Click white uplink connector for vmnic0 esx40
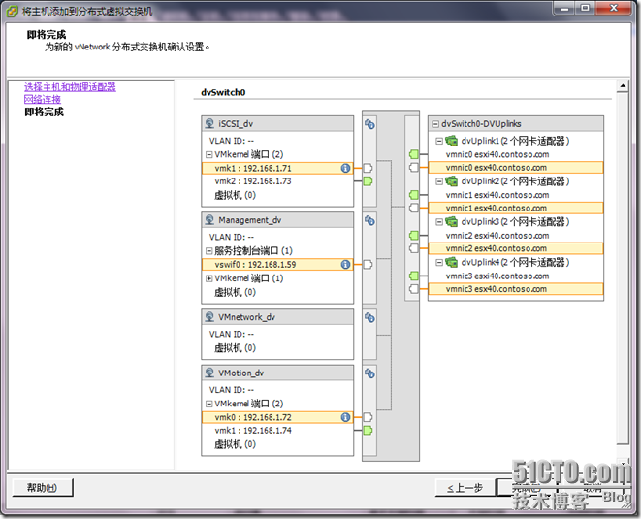The image size is (641, 519). click(x=414, y=167)
